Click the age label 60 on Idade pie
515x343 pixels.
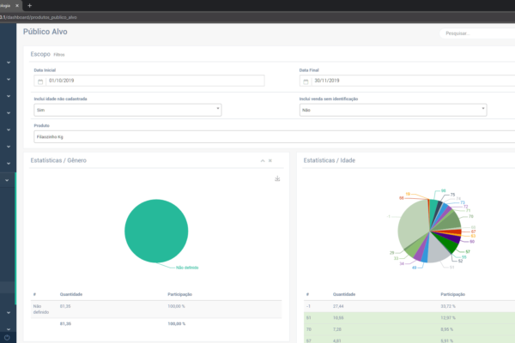pyautogui.click(x=472, y=242)
